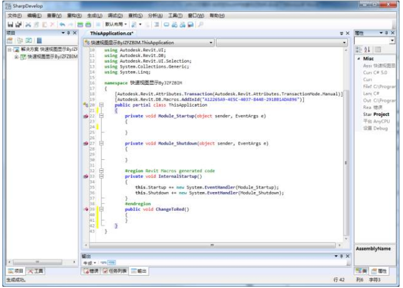Click the second binoculars Find Next icon
The image size is (403, 288).
182,25
